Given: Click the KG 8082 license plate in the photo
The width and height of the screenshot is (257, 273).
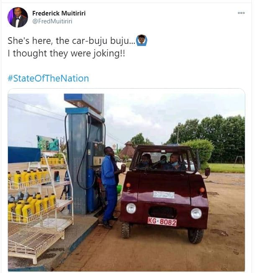Looking at the screenshot, I should 162,221.
